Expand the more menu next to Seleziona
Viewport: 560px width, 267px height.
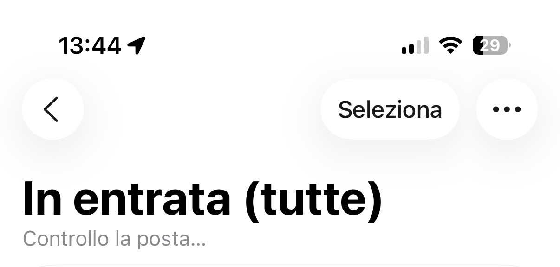point(507,109)
